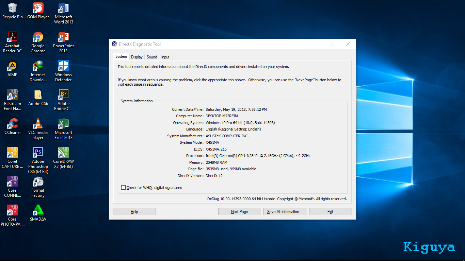Click Save All Information button

[x=285, y=212]
